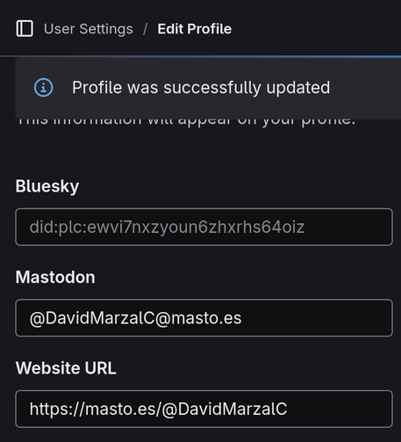The height and width of the screenshot is (442, 401).
Task: Click the https://masto.es/@DavidMarzalC URL text
Action: pos(158,409)
